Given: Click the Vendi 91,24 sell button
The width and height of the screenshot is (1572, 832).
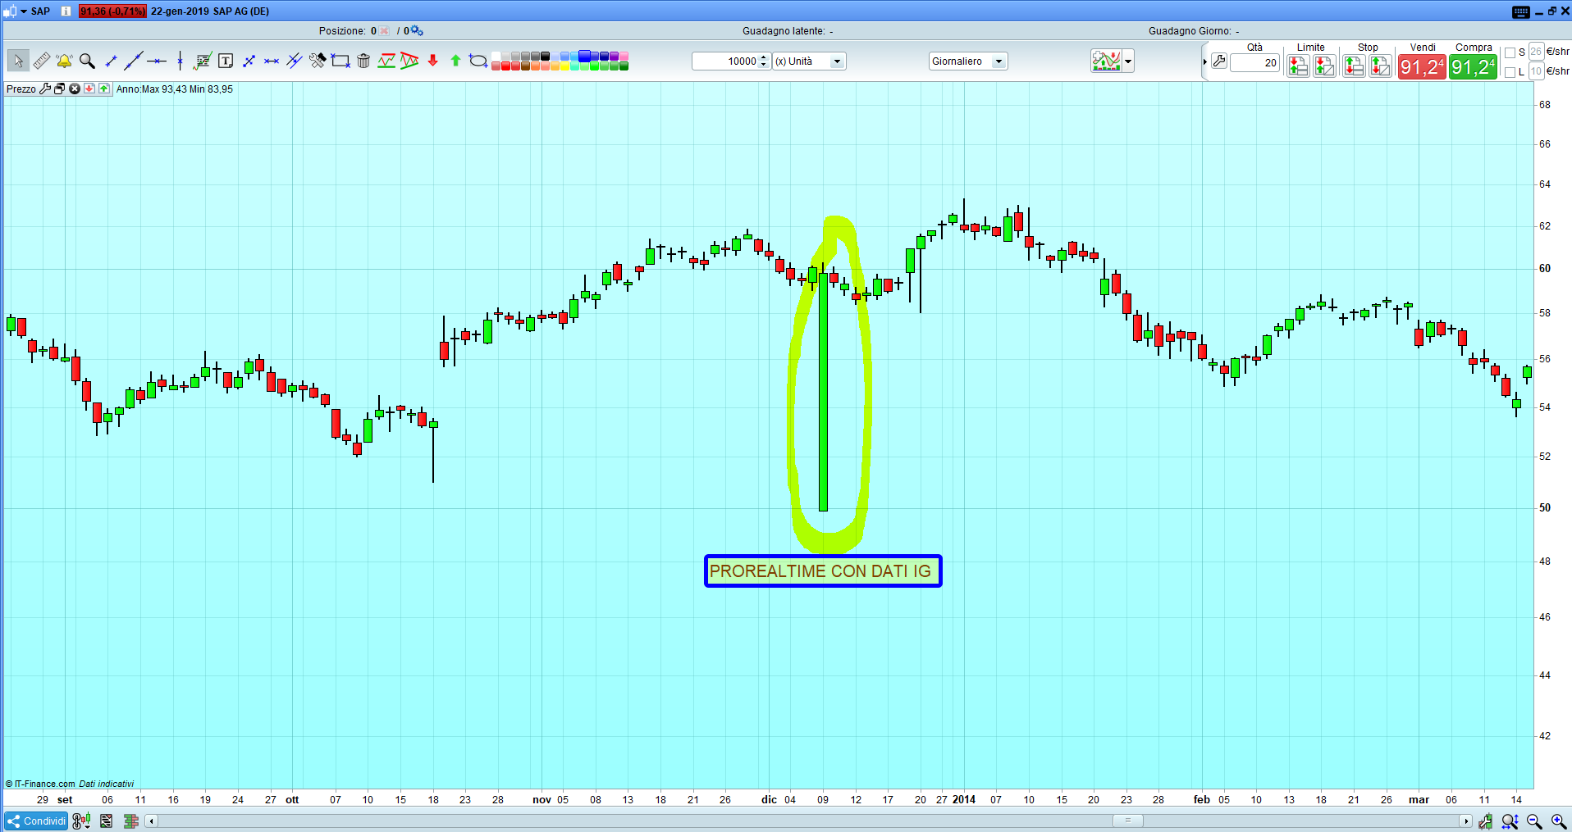Looking at the screenshot, I should click(1422, 66).
